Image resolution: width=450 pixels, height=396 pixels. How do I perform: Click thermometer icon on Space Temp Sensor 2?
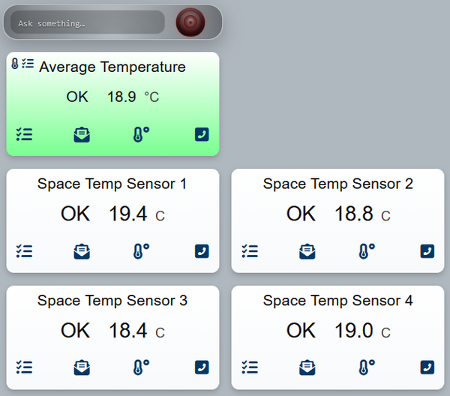point(367,251)
